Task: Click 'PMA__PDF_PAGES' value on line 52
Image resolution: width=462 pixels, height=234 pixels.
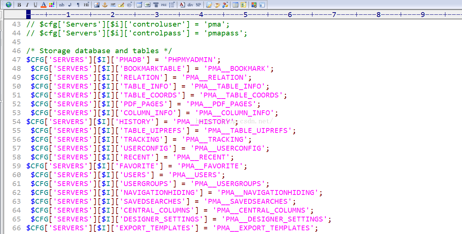Action: coord(221,104)
